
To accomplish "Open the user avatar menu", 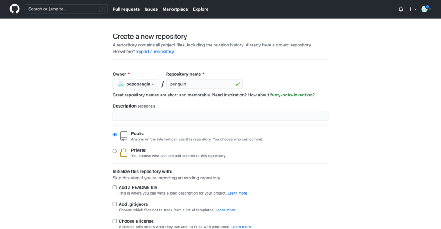I will coord(426,9).
